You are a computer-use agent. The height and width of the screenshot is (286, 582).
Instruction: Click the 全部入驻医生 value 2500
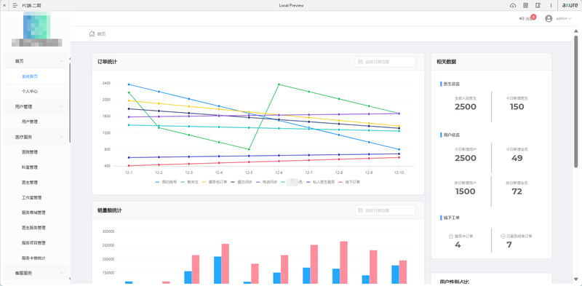pos(466,107)
